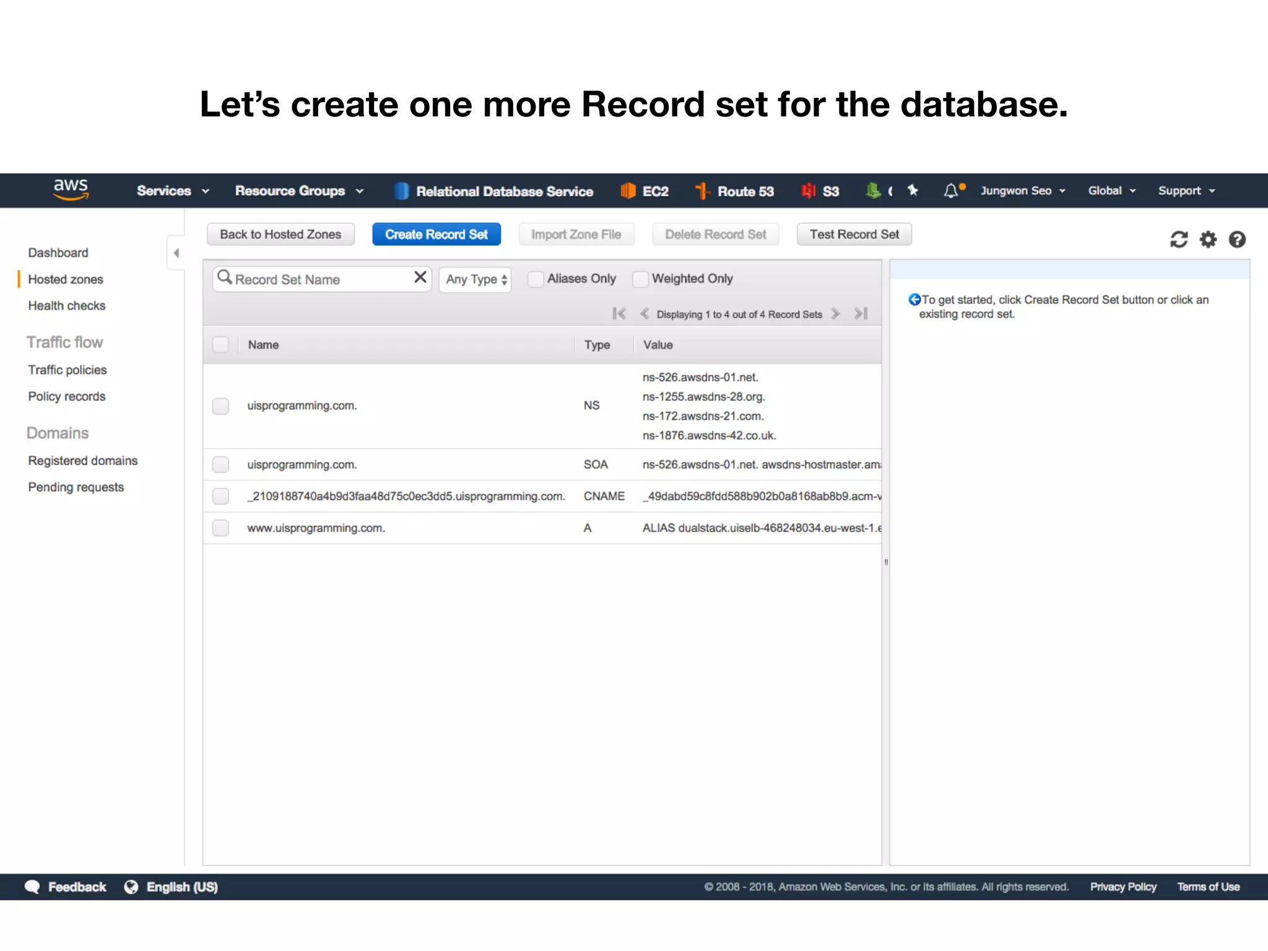Open the notifications bell
The width and height of the screenshot is (1268, 951).
coord(952,191)
